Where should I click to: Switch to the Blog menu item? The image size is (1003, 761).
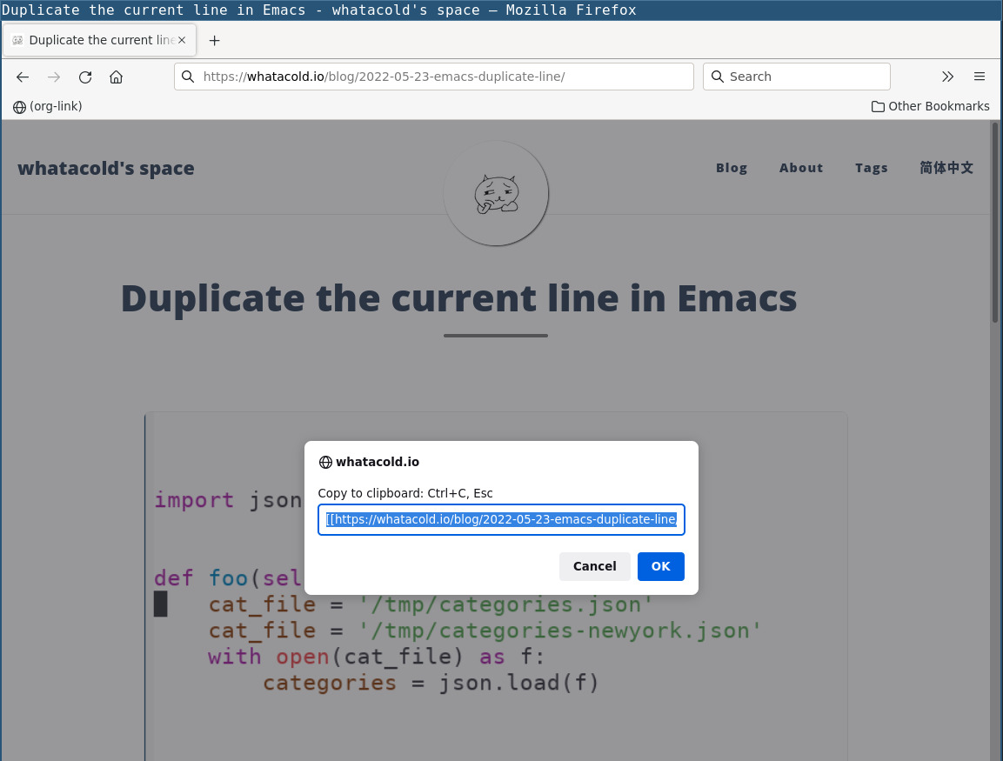731,168
